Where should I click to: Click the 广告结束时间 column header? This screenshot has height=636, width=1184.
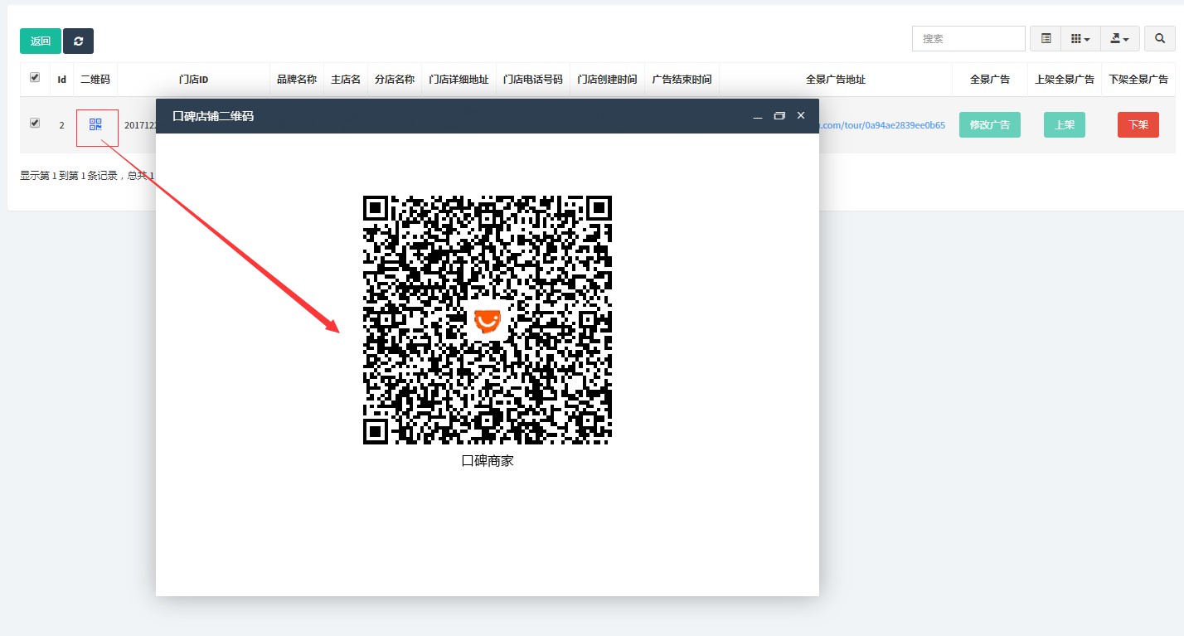(x=682, y=80)
